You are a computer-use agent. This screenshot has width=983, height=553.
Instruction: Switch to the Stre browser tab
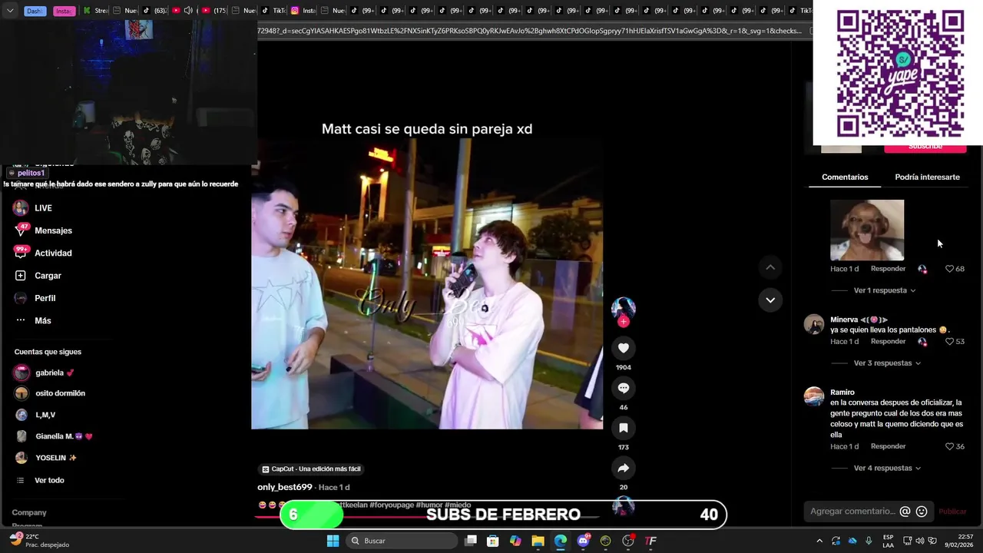point(96,11)
